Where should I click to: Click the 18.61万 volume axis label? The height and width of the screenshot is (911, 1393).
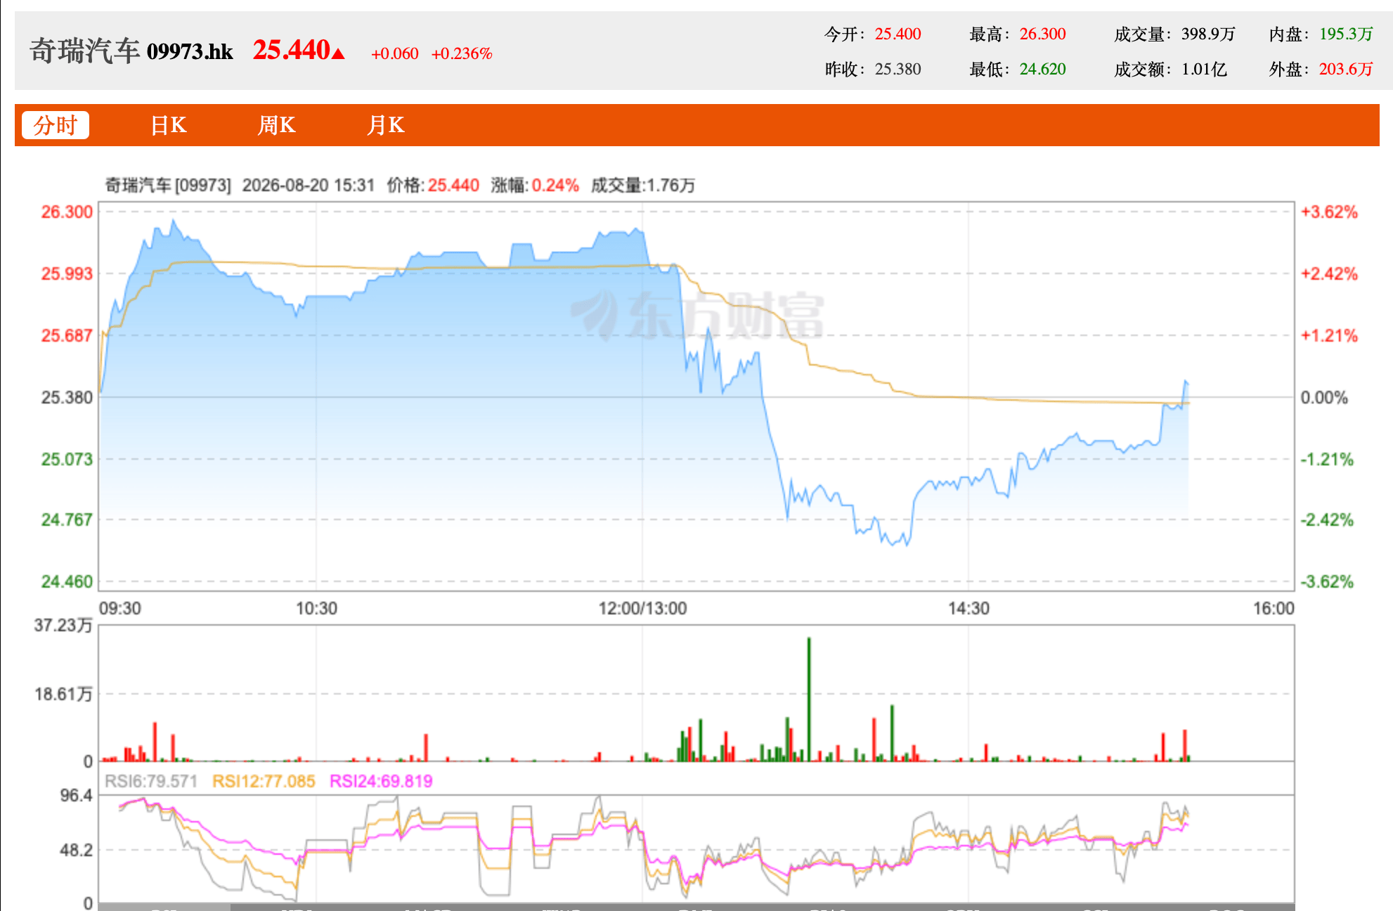63,694
